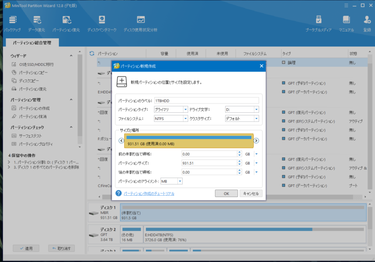Open the hamburger menu in title bar
375x262 pixels.
346,5
